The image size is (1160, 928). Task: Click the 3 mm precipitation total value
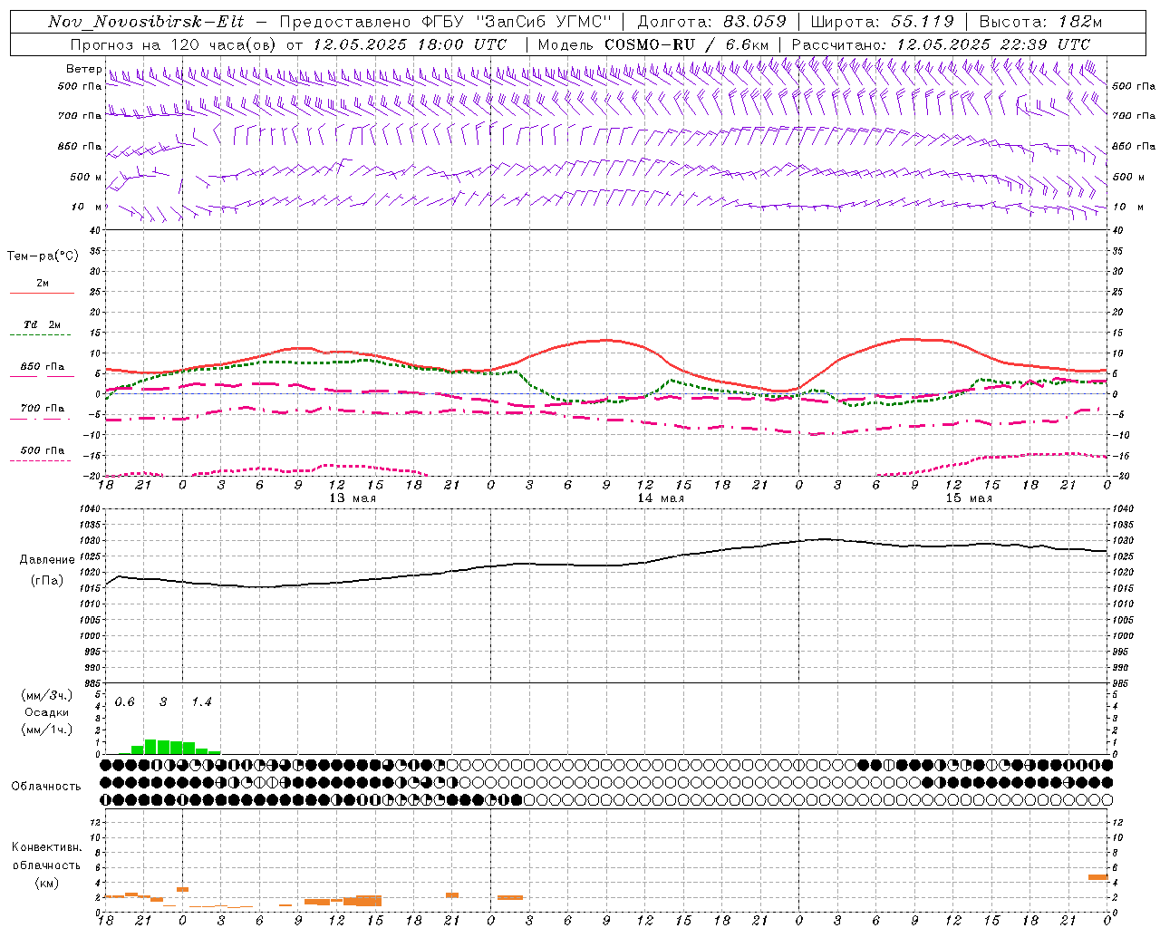click(x=163, y=702)
